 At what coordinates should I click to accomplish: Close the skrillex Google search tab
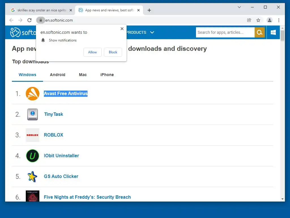[71, 10]
